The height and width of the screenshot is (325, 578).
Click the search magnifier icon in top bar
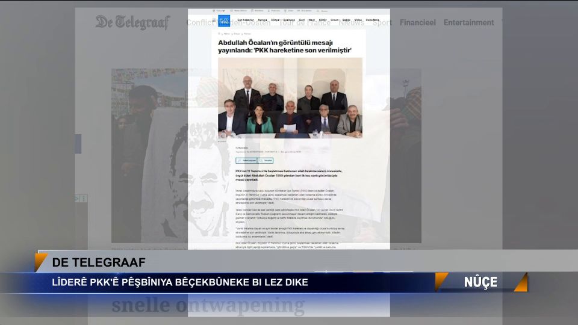tap(318, 11)
